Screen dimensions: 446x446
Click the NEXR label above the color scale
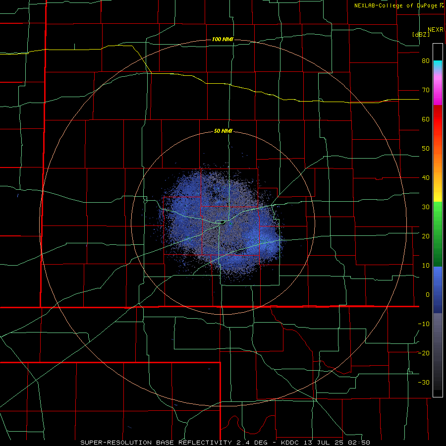436,30
